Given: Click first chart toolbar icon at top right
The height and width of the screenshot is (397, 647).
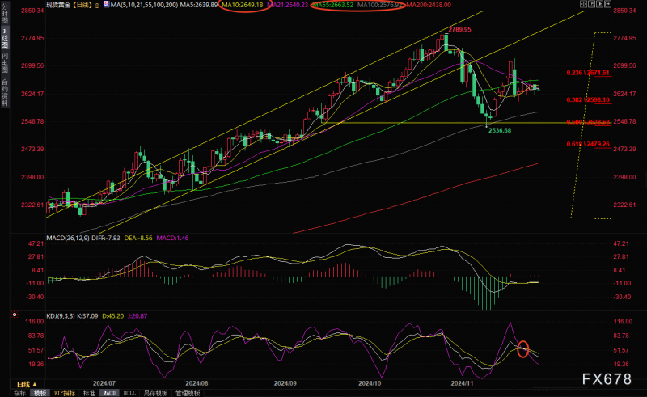Looking at the screenshot, I should [583, 4].
